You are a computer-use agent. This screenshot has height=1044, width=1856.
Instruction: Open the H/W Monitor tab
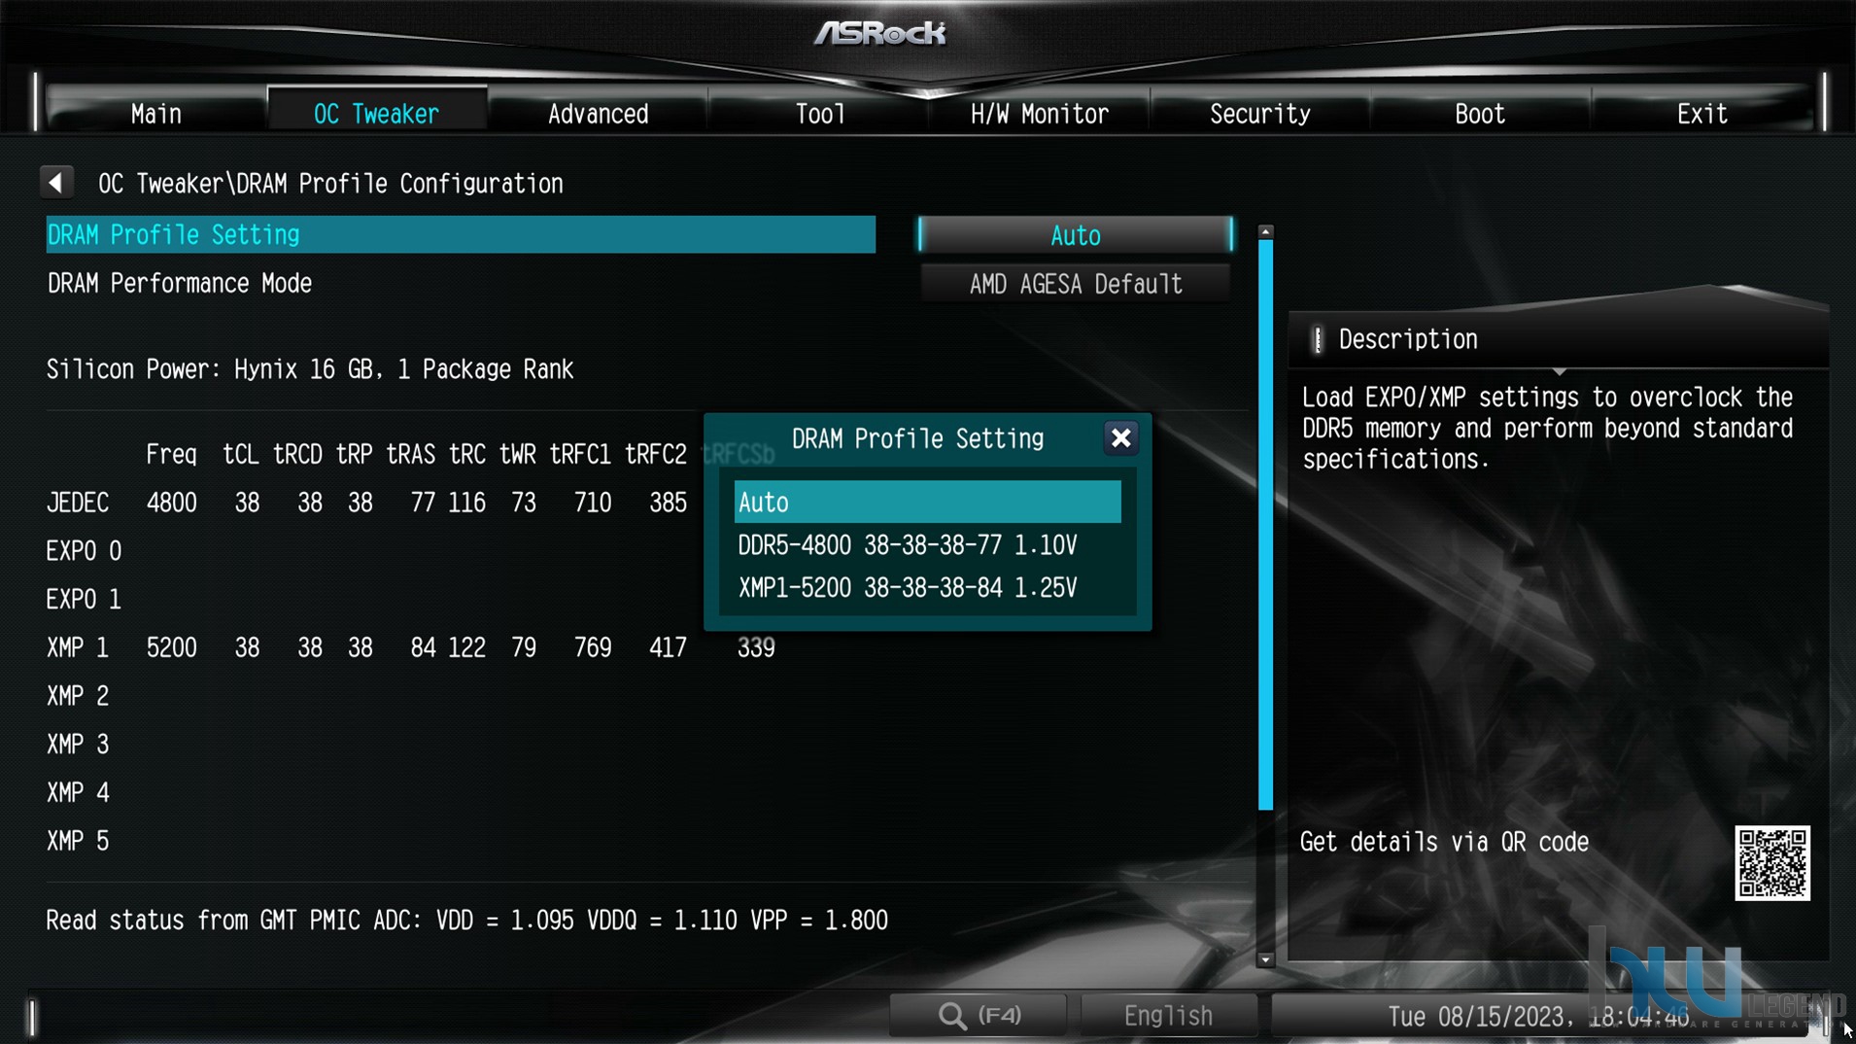click(x=1039, y=114)
